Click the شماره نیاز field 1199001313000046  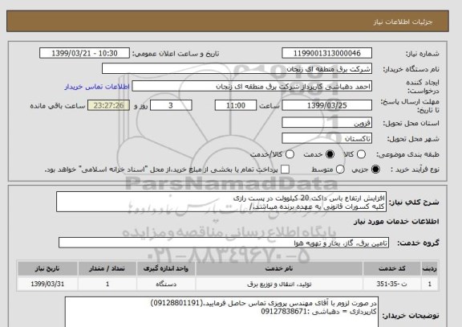pyautogui.click(x=326, y=53)
